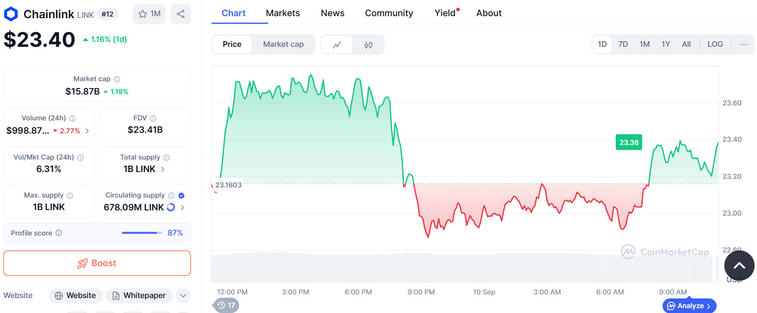The image size is (757, 313).
Task: Open more chart options ellipsis menu
Action: tap(744, 44)
